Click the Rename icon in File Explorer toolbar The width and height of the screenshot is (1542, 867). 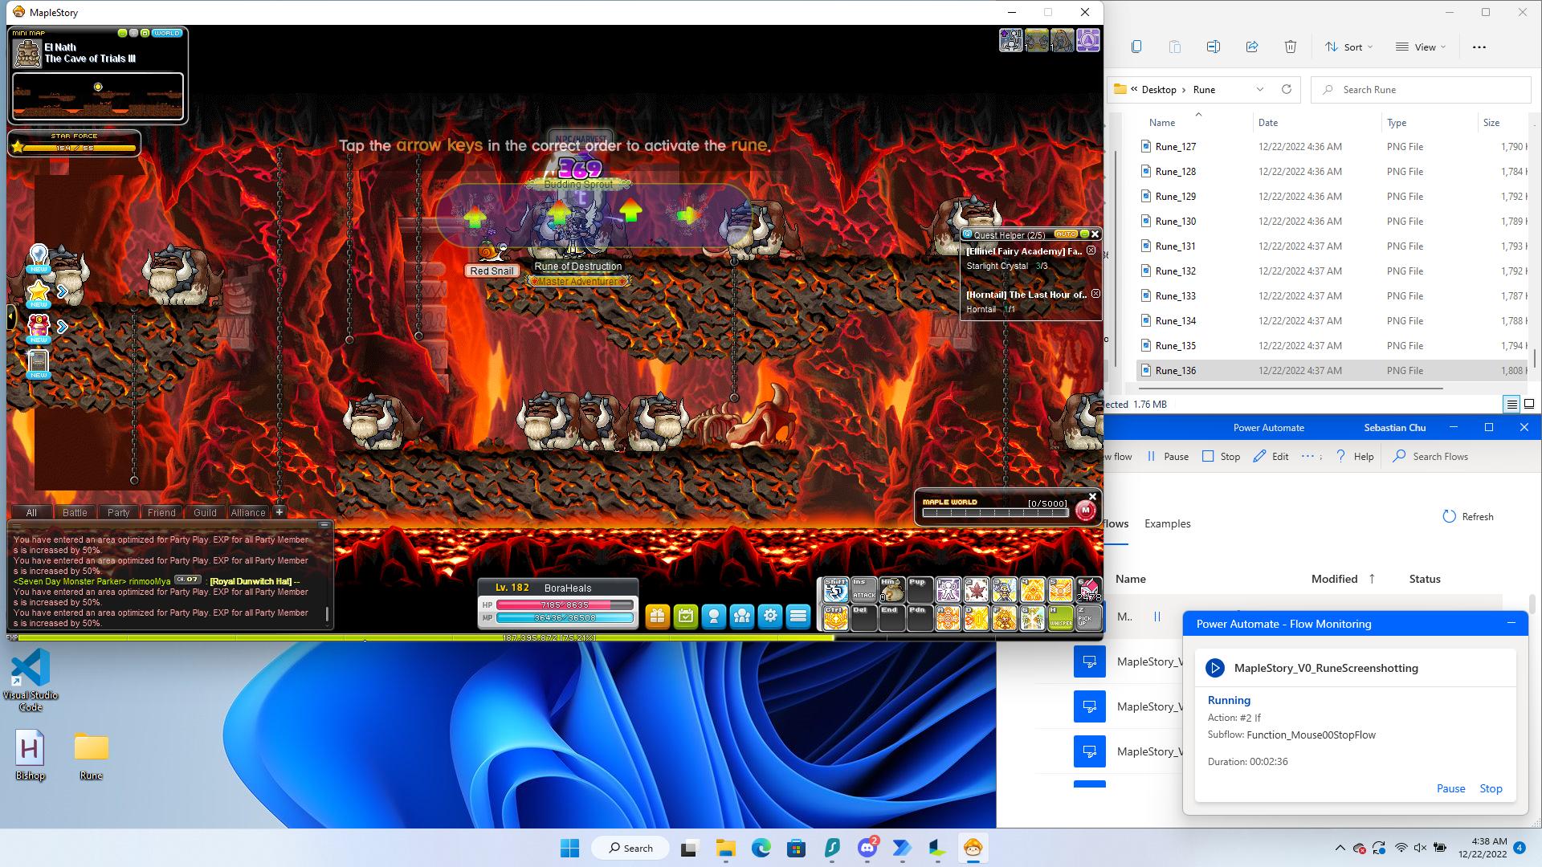[x=1213, y=47]
